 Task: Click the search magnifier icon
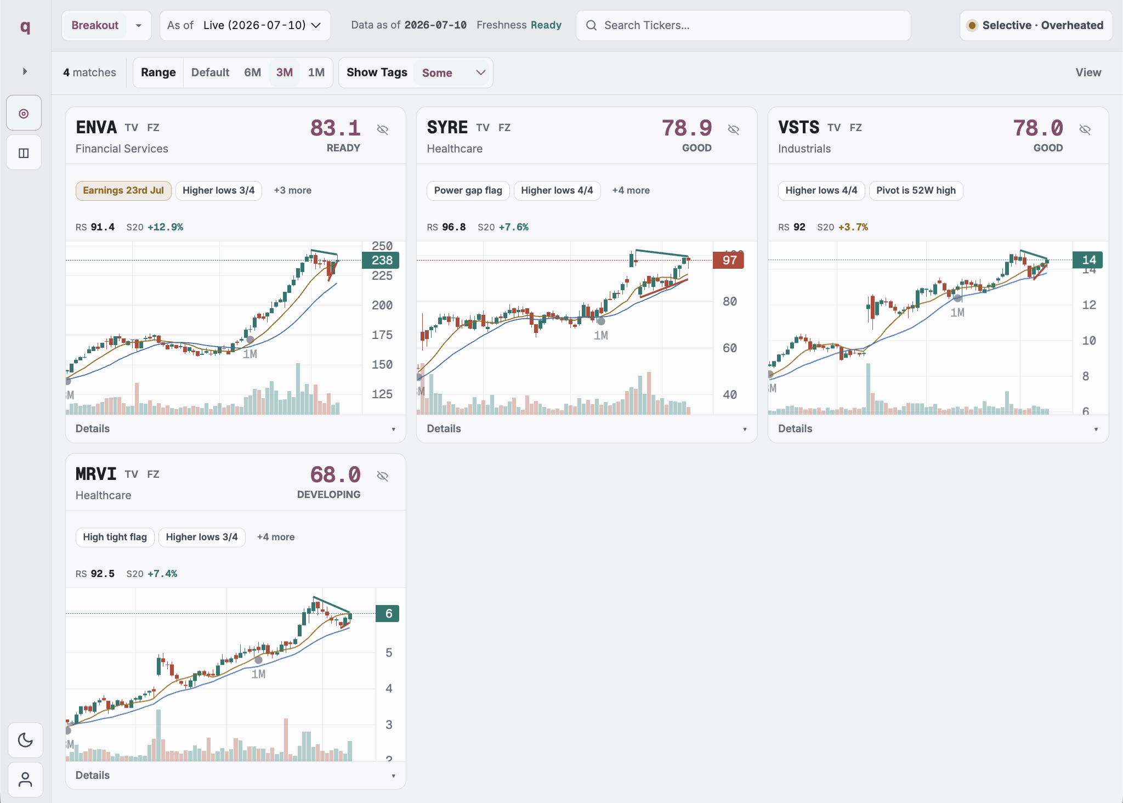tap(591, 25)
